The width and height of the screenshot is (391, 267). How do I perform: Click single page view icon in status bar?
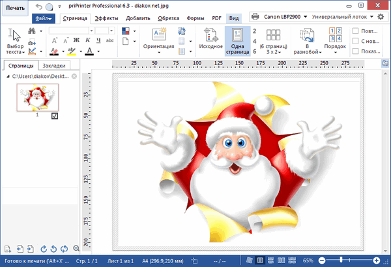pos(260,261)
